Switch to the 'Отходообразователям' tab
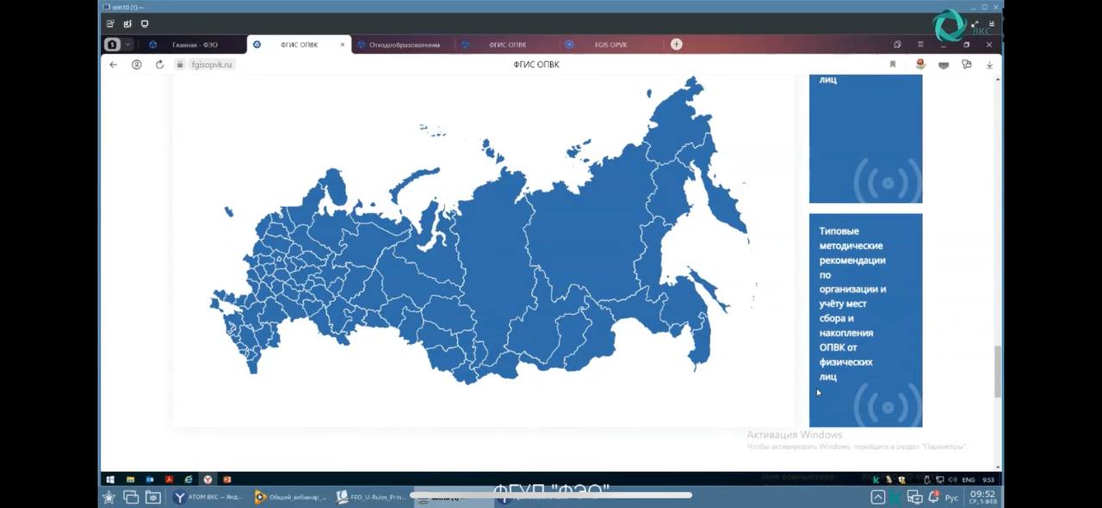 pyautogui.click(x=404, y=45)
